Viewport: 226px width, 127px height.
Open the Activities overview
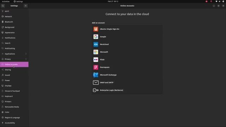pos(6,1)
